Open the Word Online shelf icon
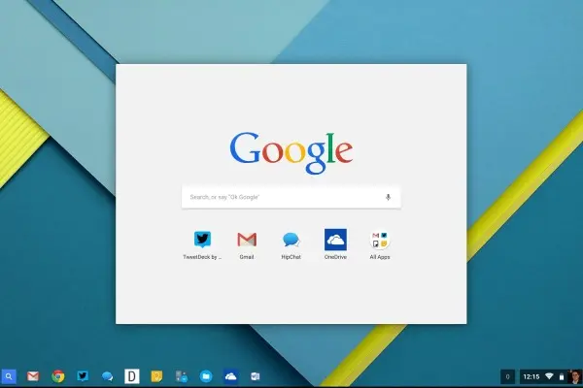The width and height of the screenshot is (583, 388). pyautogui.click(x=255, y=376)
